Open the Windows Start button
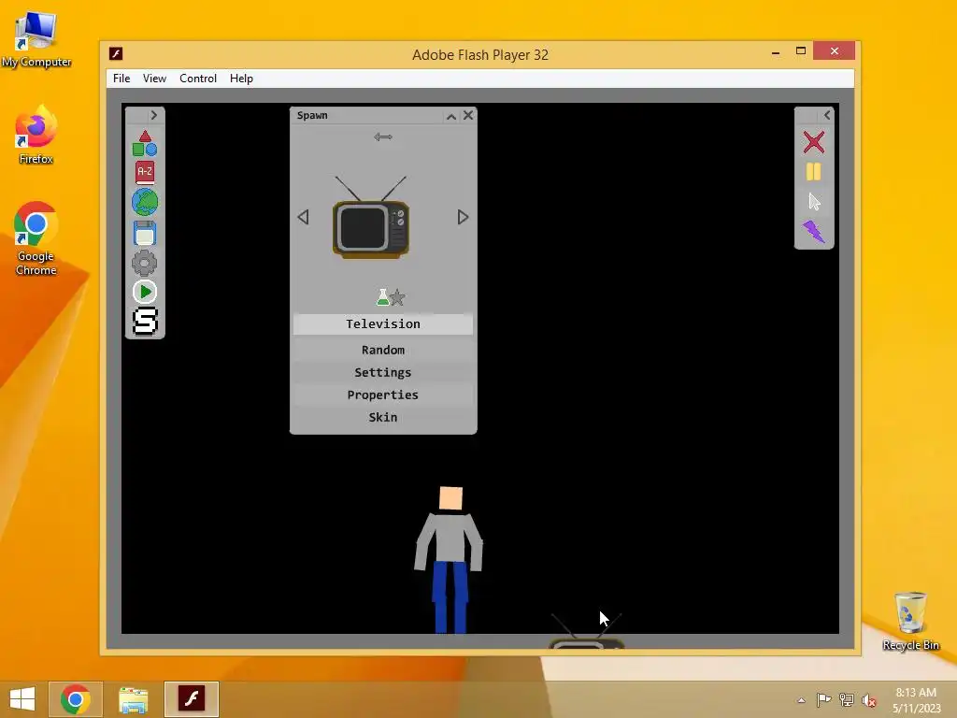Image resolution: width=957 pixels, height=718 pixels. coord(22,699)
